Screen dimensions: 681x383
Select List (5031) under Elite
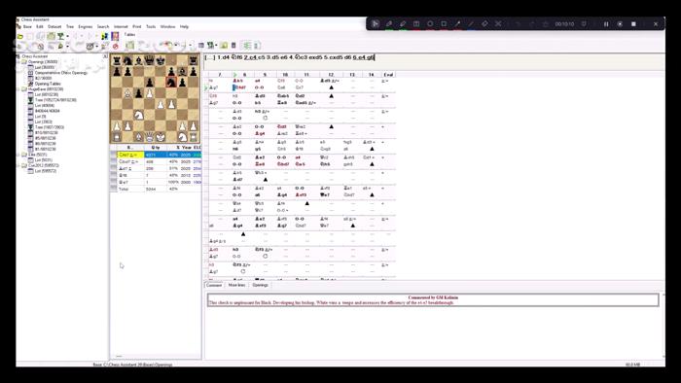44,160
